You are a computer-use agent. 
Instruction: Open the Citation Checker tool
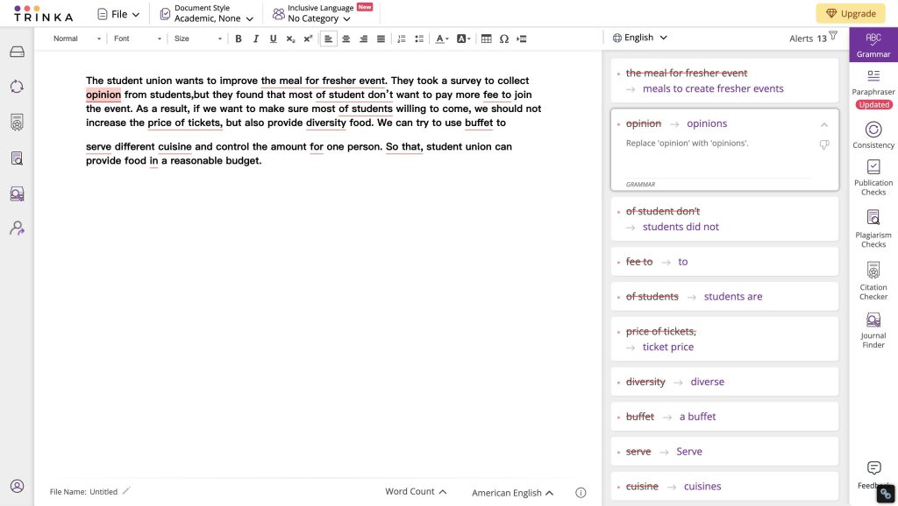point(873,280)
